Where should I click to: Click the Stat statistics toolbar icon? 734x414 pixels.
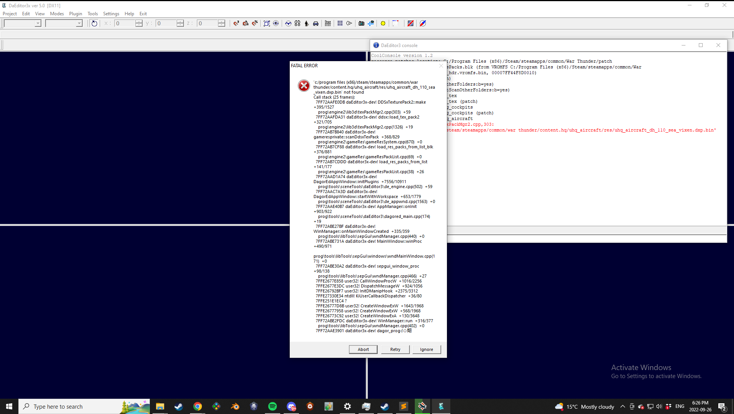pos(328,23)
